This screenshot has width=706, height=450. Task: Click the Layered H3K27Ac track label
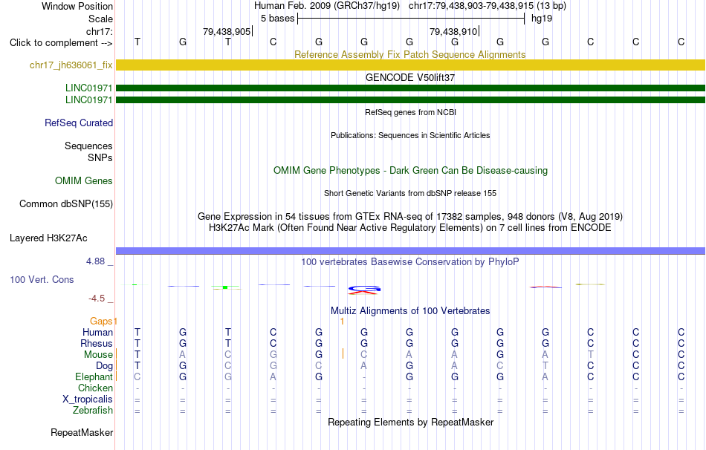pos(48,238)
